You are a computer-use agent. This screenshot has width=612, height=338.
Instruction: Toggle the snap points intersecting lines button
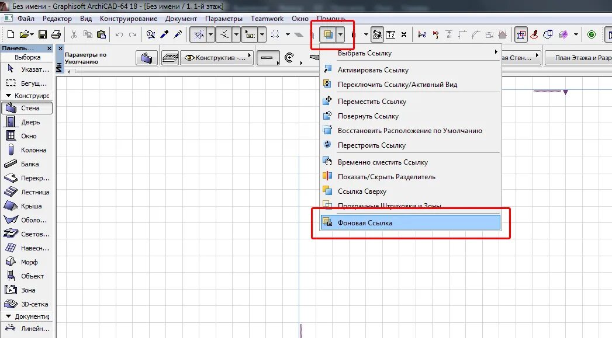tap(224, 34)
